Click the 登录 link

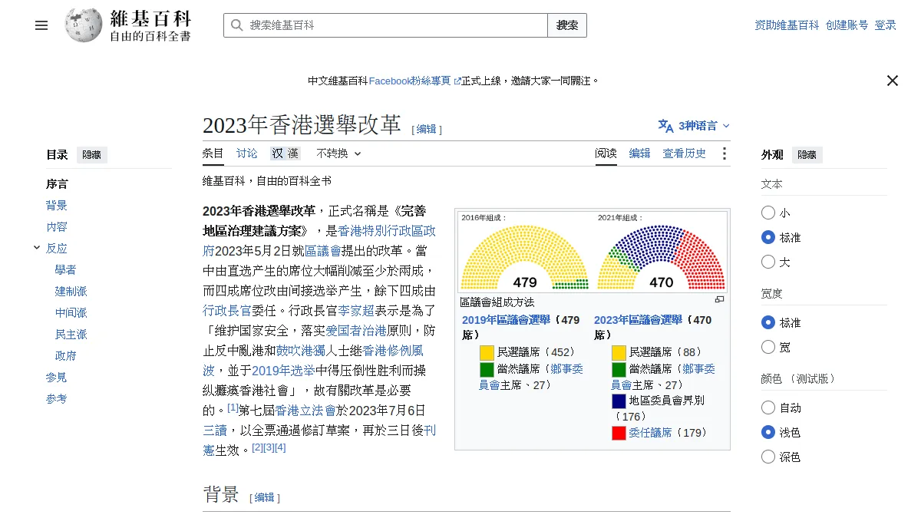pos(886,25)
